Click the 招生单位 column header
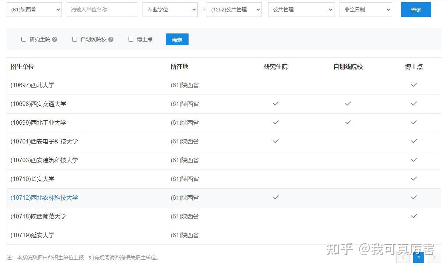The image size is (446, 267). coord(22,67)
